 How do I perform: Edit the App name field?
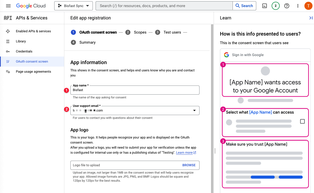pos(135,90)
